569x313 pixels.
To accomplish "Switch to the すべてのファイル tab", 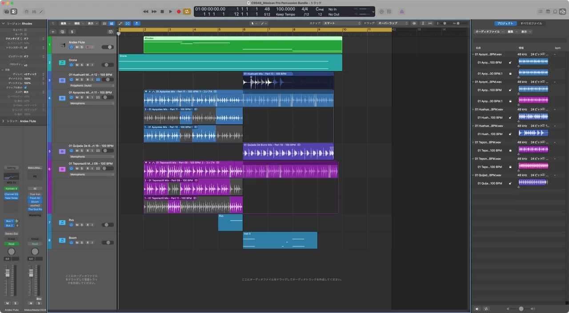I will tap(531, 23).
